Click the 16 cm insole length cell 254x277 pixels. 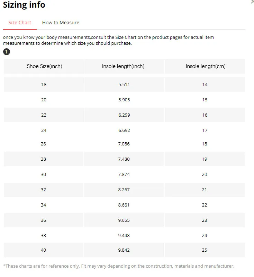point(205,115)
